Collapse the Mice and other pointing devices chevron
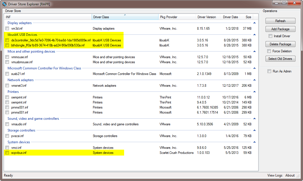 [254, 52]
